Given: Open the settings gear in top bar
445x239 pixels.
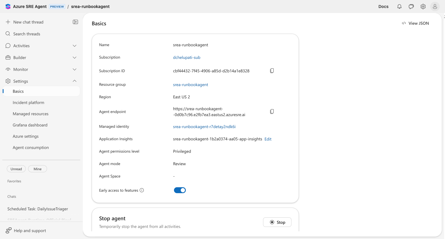Looking at the screenshot, I should [423, 7].
